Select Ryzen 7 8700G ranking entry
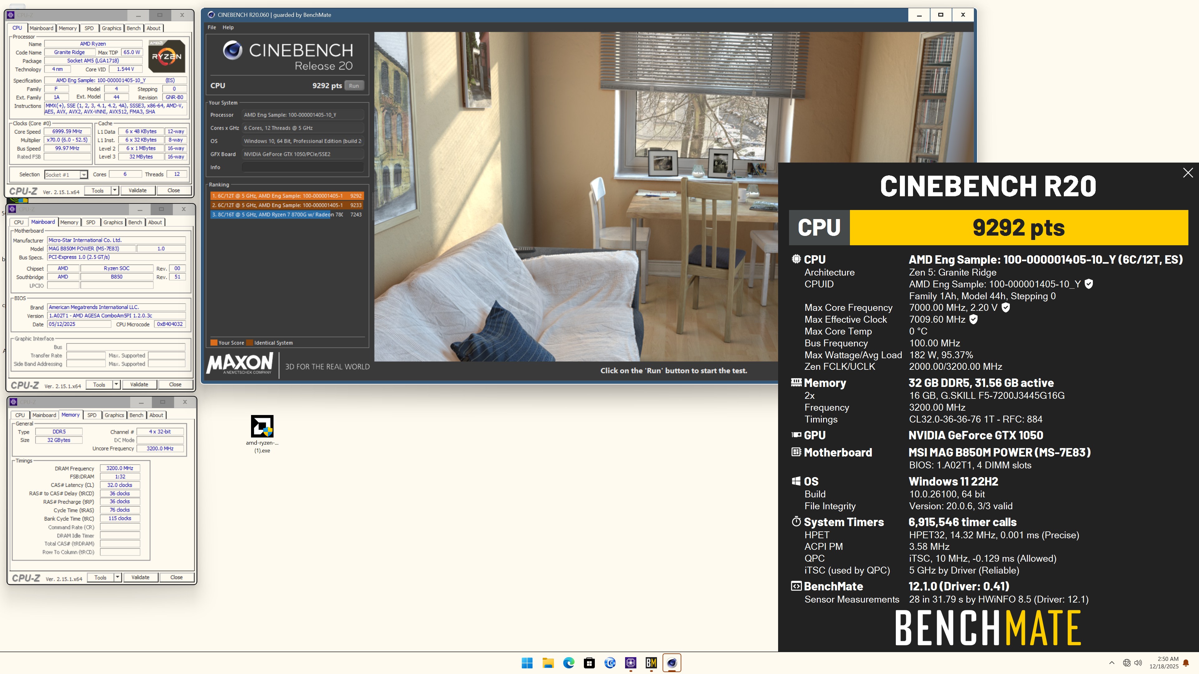 (287, 214)
